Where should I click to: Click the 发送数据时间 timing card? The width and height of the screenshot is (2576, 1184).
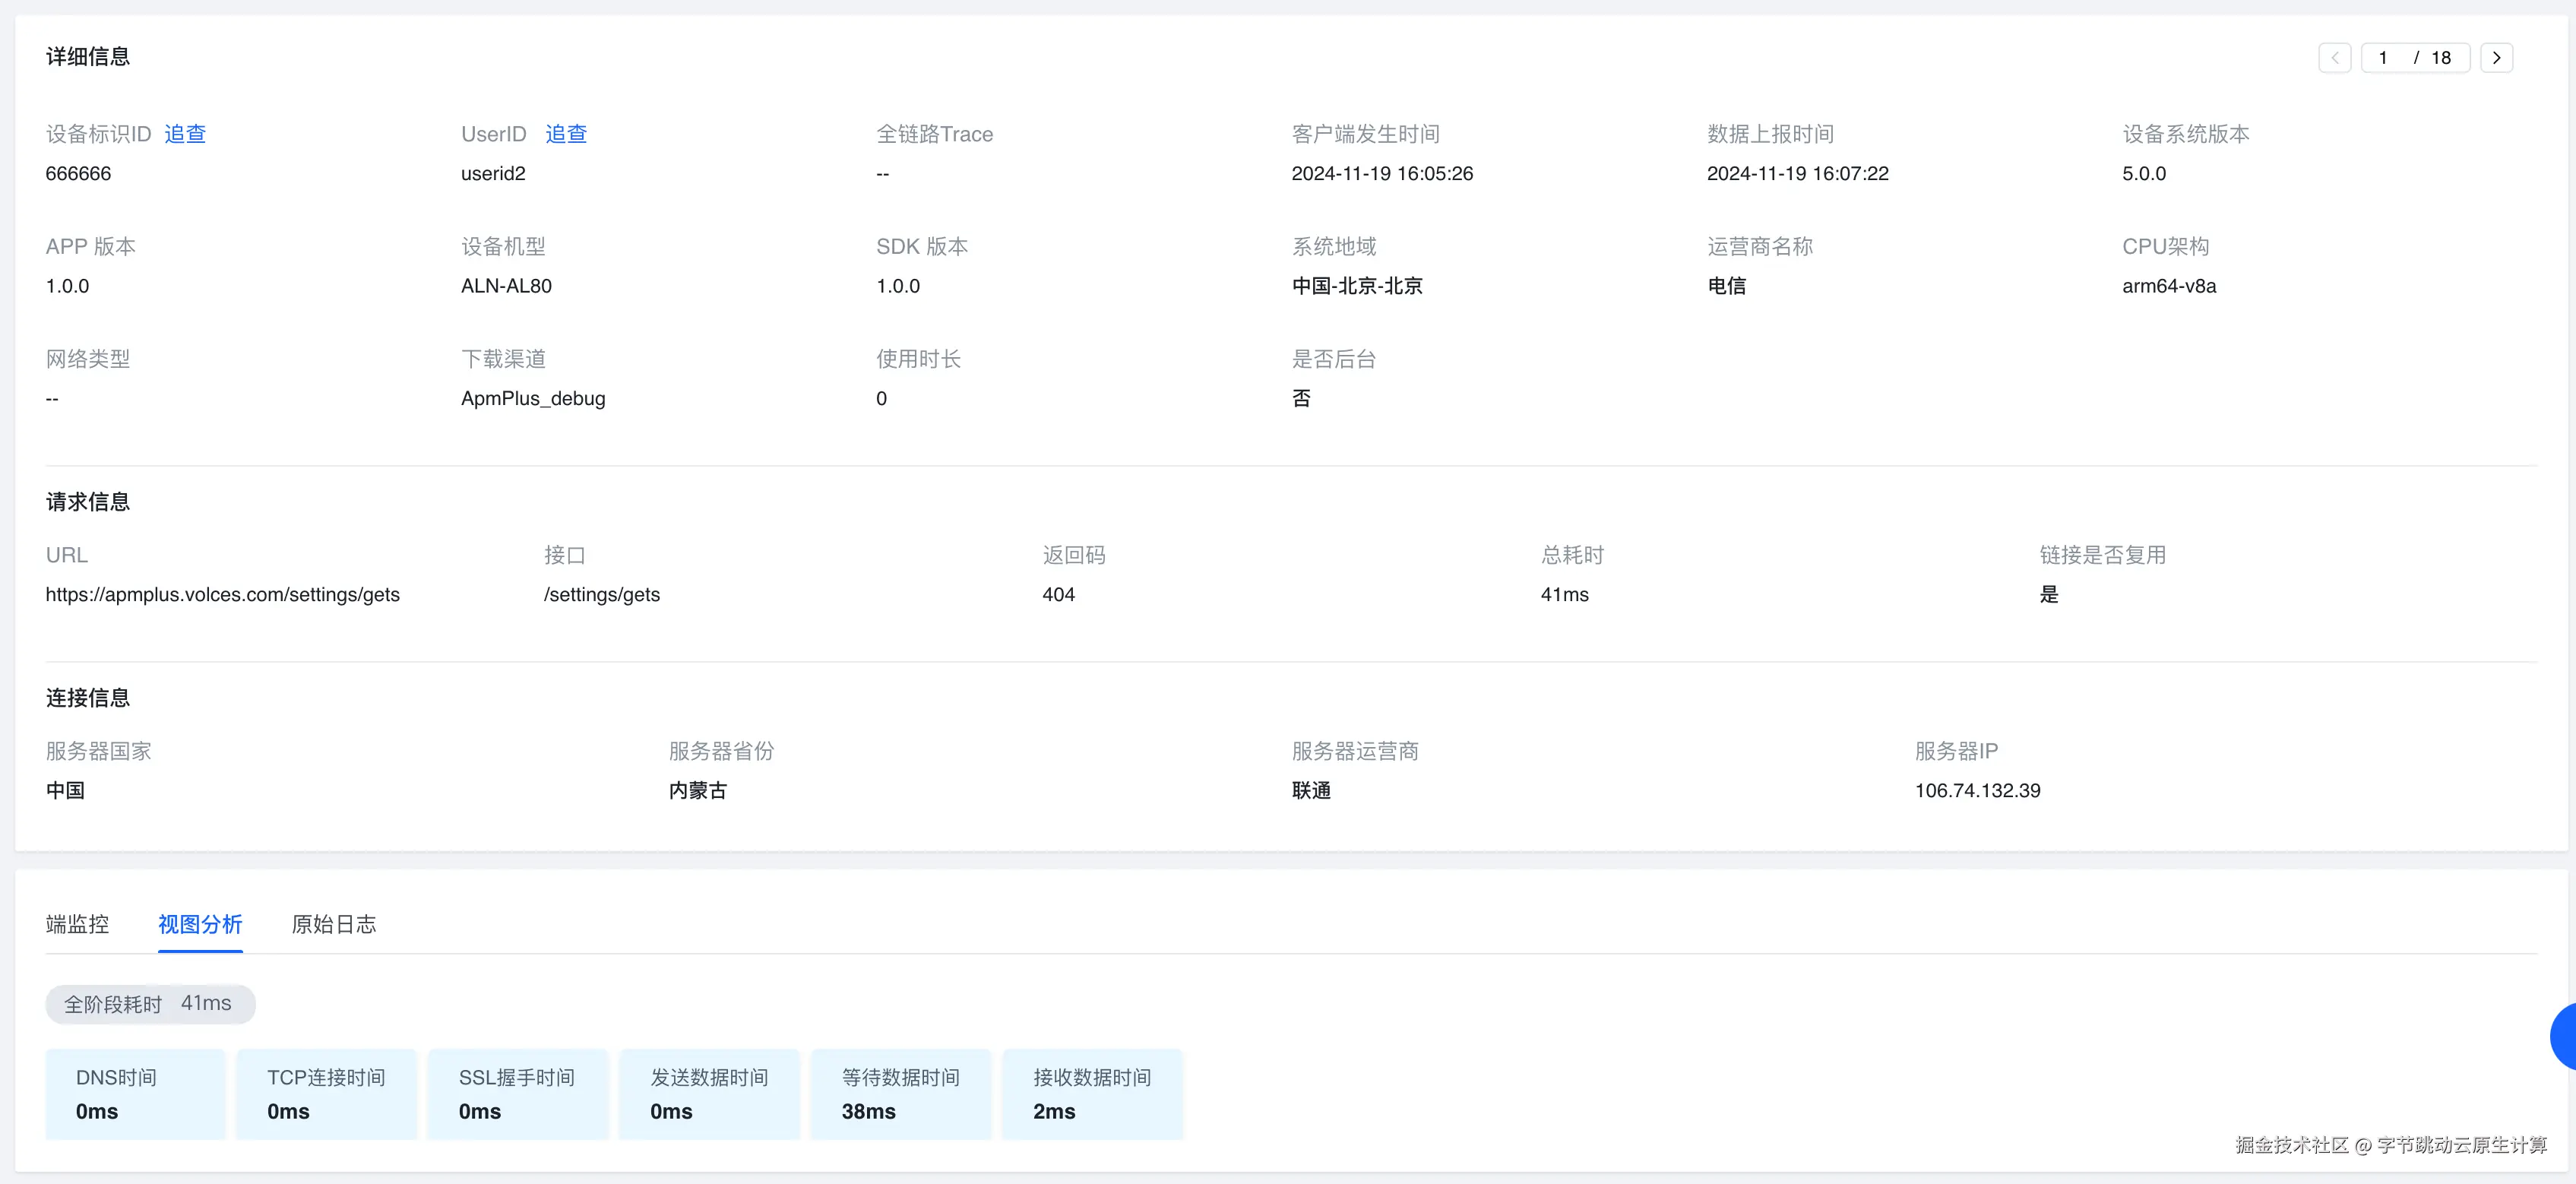point(709,1094)
